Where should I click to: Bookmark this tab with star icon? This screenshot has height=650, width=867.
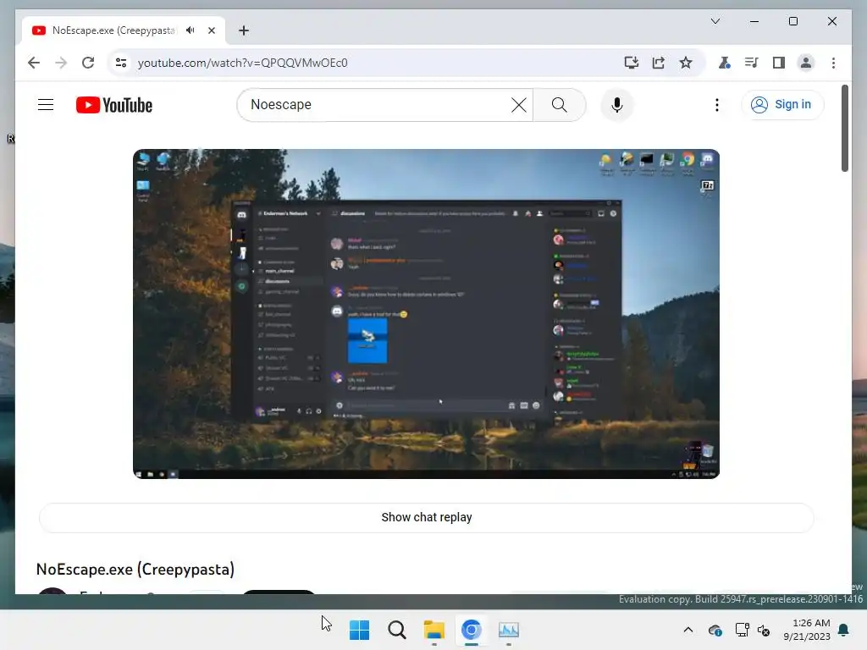tap(686, 63)
